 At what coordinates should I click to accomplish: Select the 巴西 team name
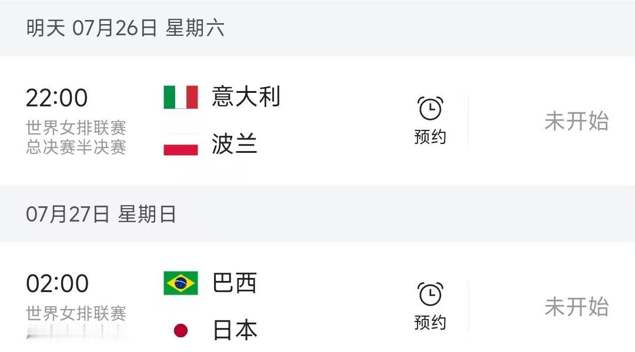click(x=235, y=283)
